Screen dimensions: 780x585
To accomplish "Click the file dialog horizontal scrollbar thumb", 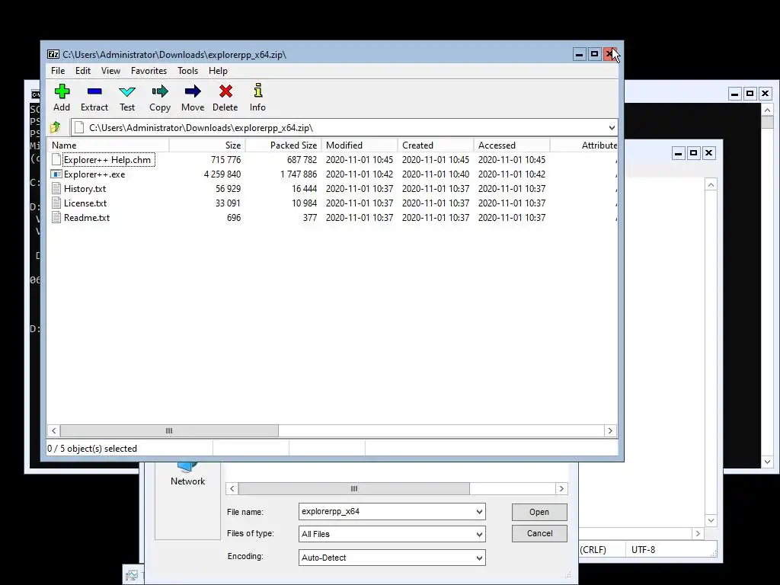I will coord(353,488).
